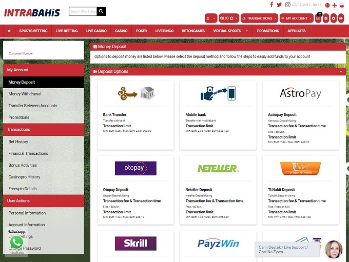
Task: Open the euro balance dropdown
Action: (227, 18)
